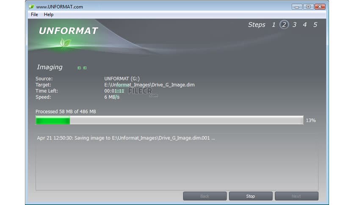Screen dimensions: 354x205
Task: Click the log entry 'Apr 21 12:50:30: Saving image'
Action: 126,138
